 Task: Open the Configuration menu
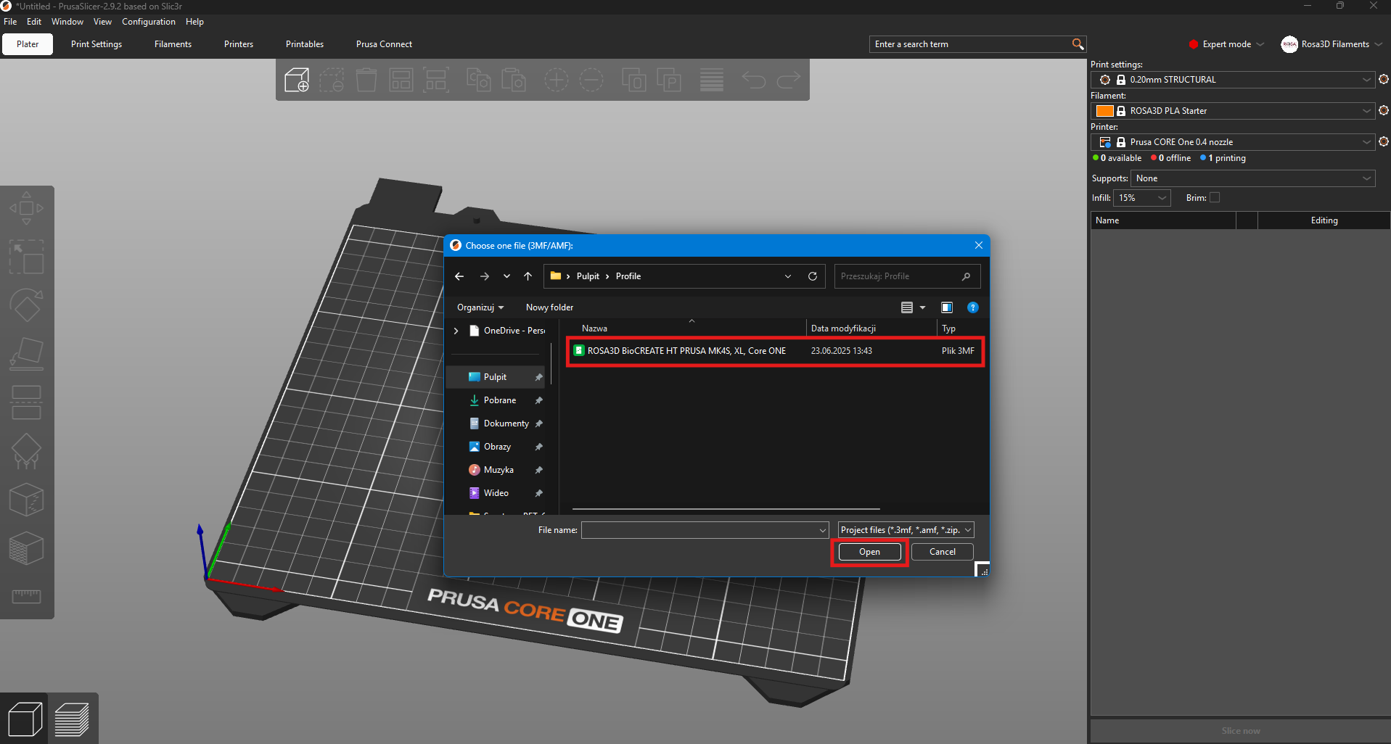point(148,22)
